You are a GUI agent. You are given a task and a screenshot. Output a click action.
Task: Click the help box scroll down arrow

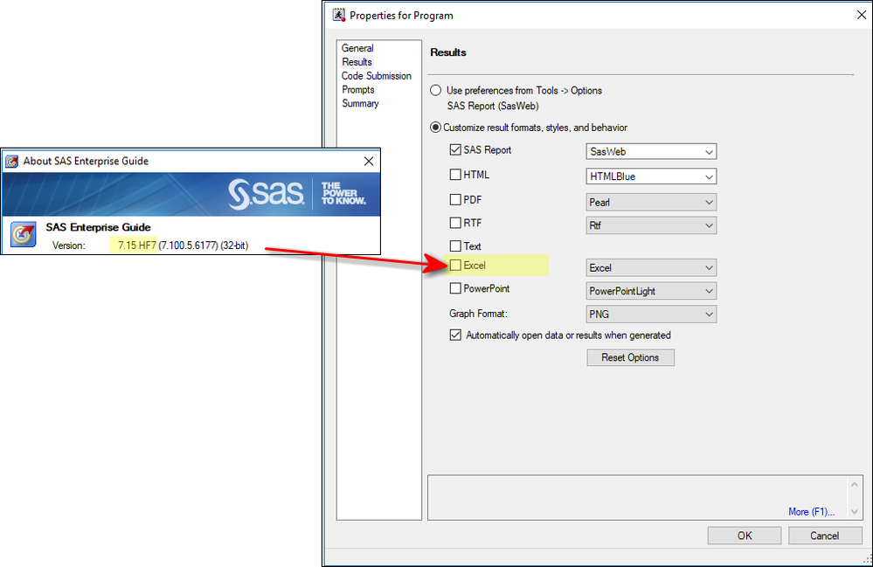click(x=855, y=512)
